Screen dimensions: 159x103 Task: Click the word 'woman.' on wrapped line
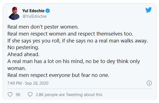pos(17,68)
